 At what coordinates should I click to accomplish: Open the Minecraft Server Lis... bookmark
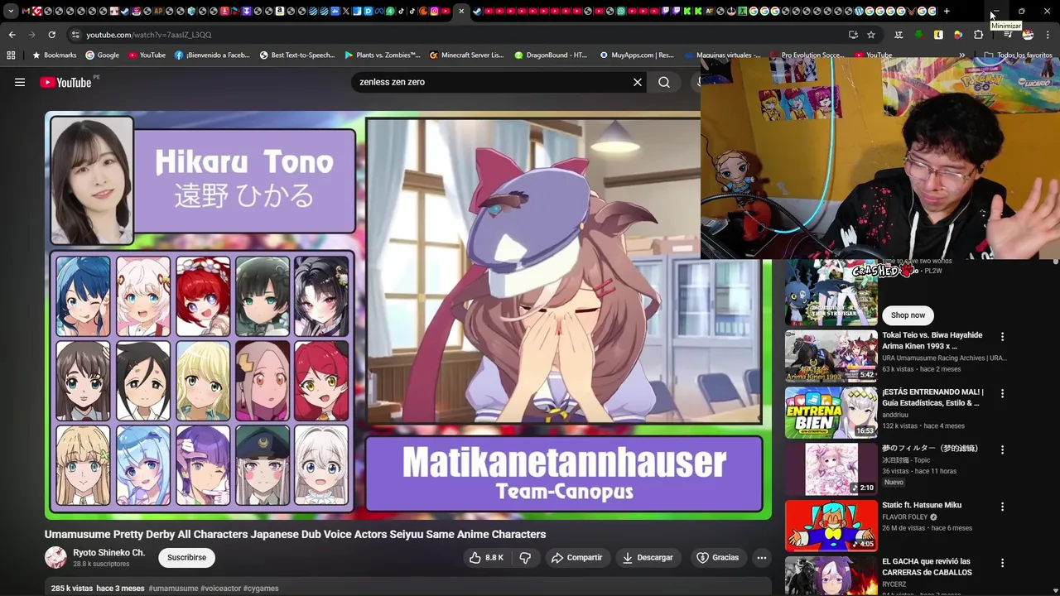(x=467, y=55)
